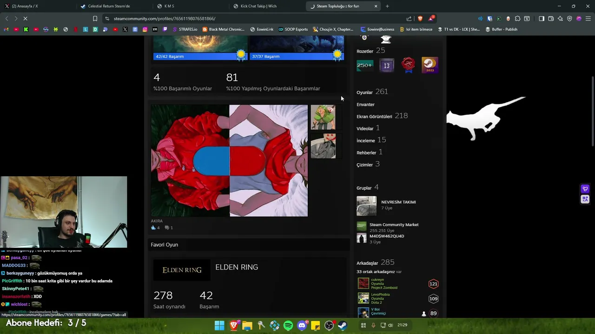Click the 250+ games collector badge
This screenshot has width=595, height=334.
[x=365, y=65]
